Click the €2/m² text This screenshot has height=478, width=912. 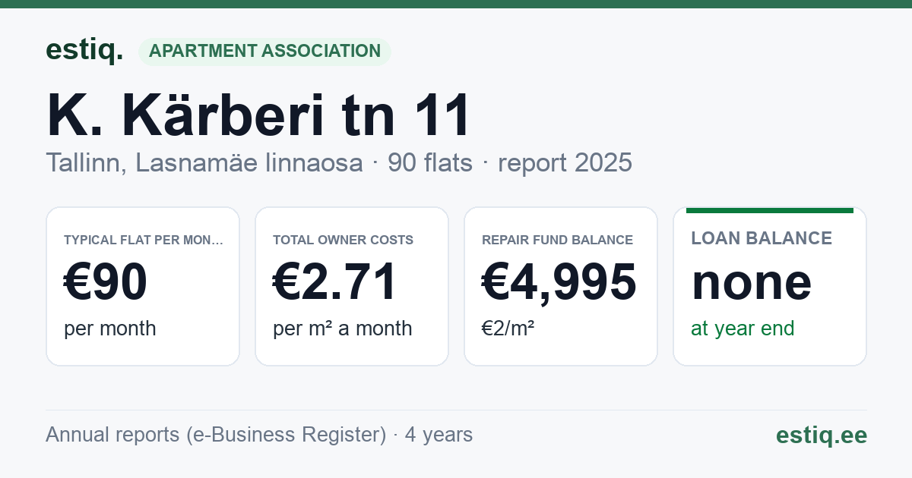(508, 329)
